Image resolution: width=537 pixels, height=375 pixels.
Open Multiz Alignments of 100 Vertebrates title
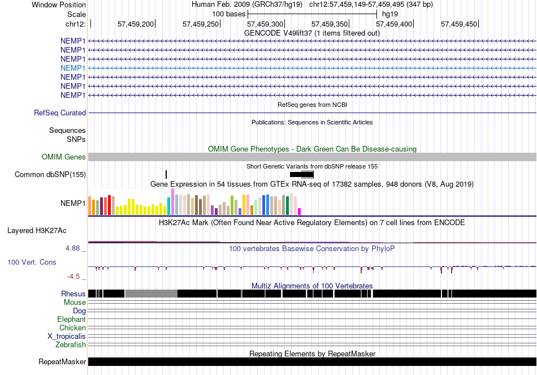(x=312, y=286)
